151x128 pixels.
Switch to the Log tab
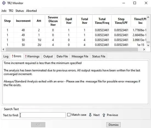[6, 56]
